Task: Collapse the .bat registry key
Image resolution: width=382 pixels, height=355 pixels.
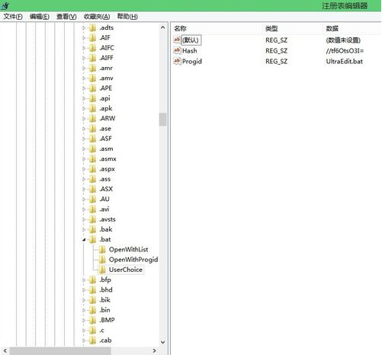Action: 84,239
